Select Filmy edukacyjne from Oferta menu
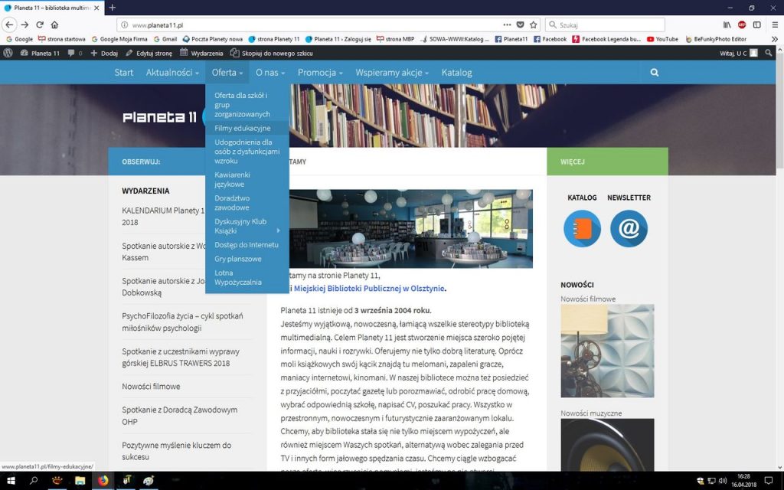 [x=242, y=128]
